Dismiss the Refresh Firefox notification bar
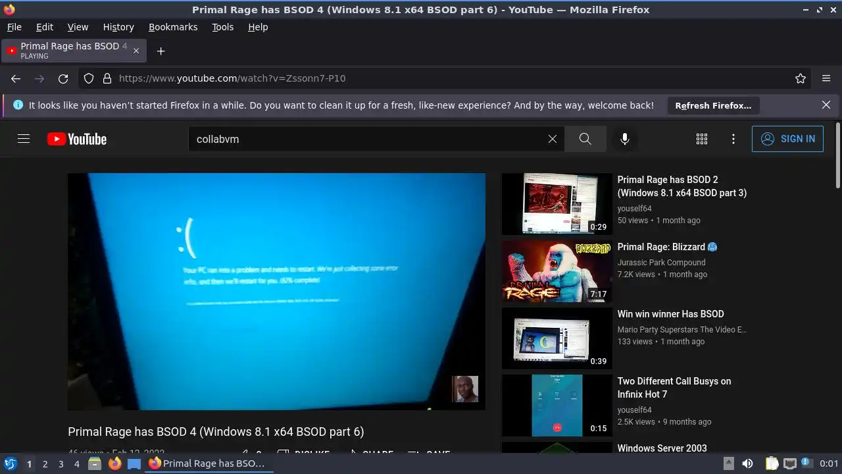Screen dimensions: 842x474 point(826,105)
